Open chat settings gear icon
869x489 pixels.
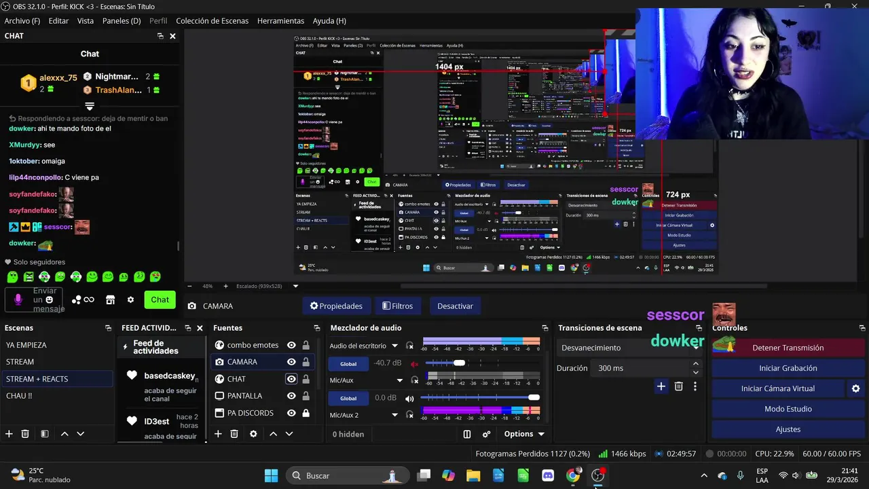point(130,300)
